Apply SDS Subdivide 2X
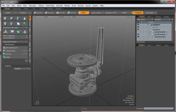 tap(15, 48)
